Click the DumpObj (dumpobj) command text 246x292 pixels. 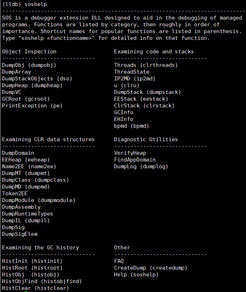29,65
